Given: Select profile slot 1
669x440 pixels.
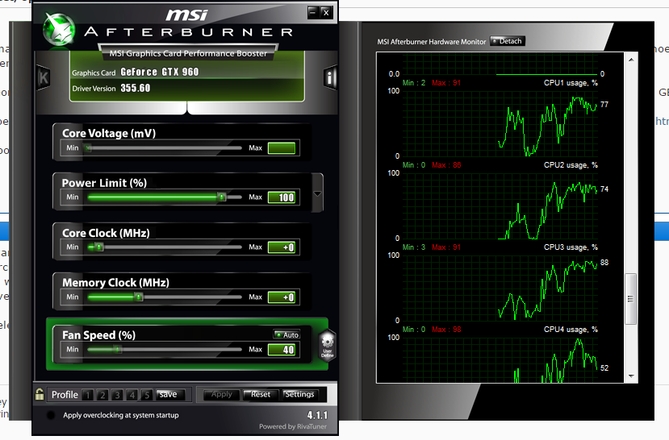Looking at the screenshot, I should [x=88, y=395].
